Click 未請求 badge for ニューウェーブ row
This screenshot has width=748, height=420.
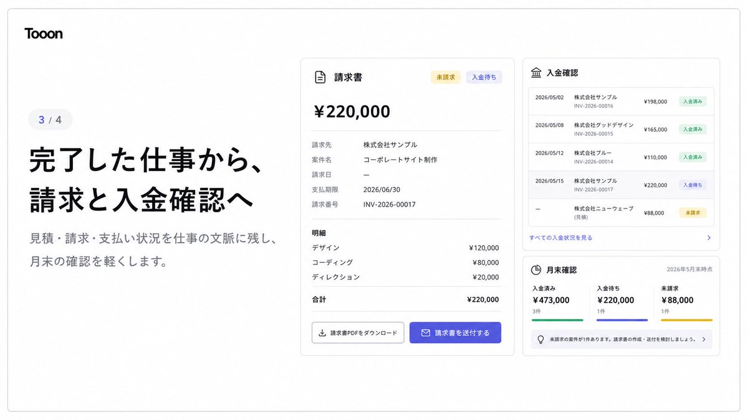tap(693, 213)
